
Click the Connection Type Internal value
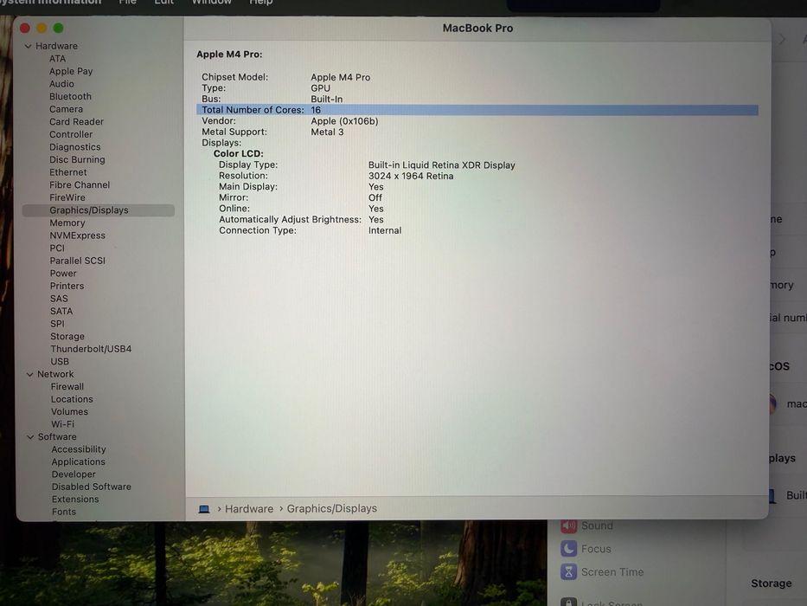385,230
